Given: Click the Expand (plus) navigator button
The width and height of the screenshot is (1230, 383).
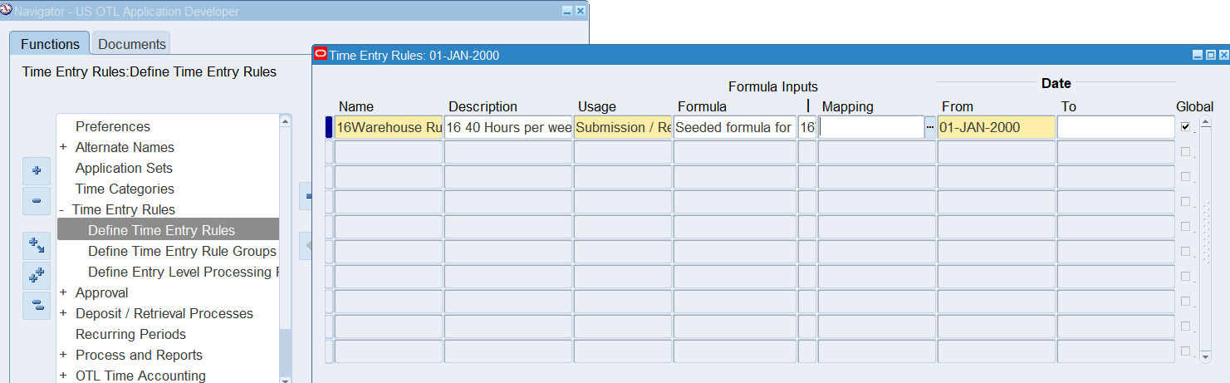Looking at the screenshot, I should click(36, 170).
